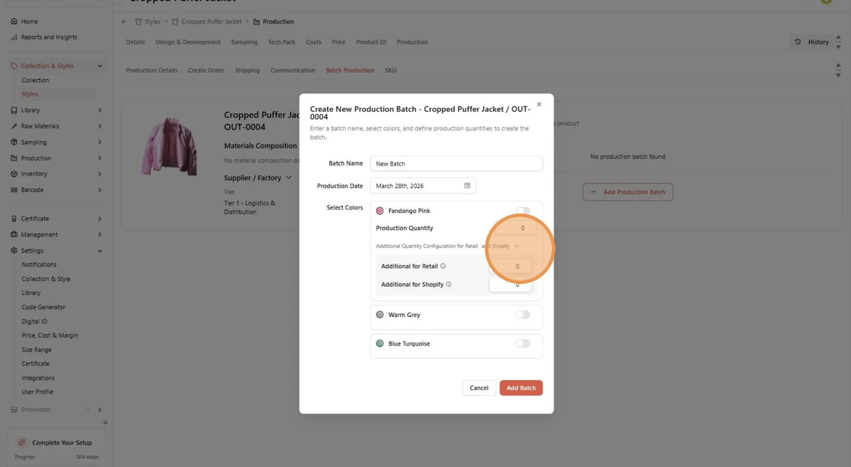Collapse the Collection & Styles section
851x467 pixels.
100,66
